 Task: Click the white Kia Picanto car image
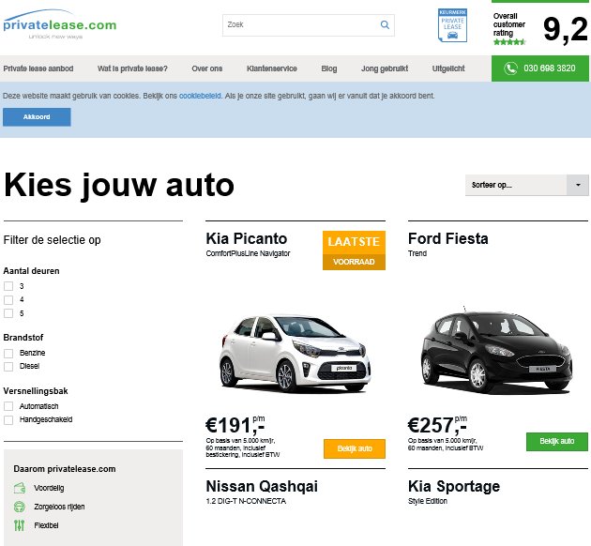tap(295, 353)
